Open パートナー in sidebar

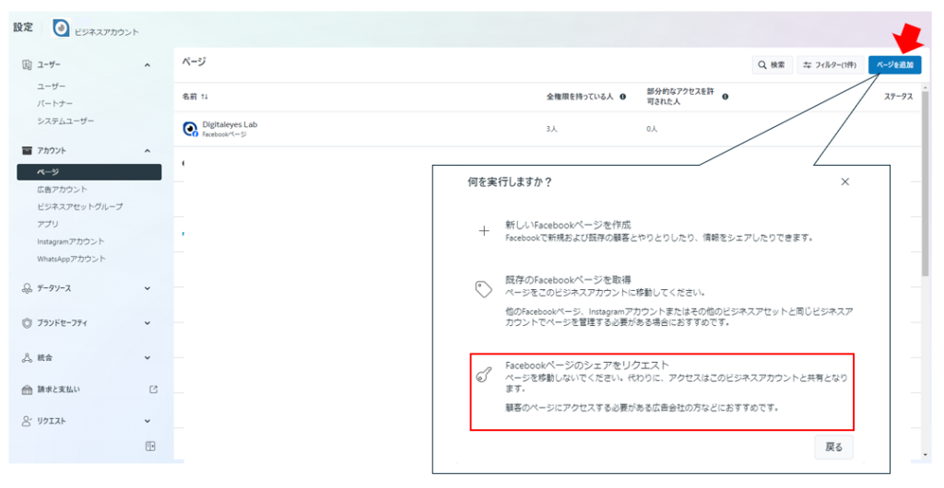click(x=54, y=103)
